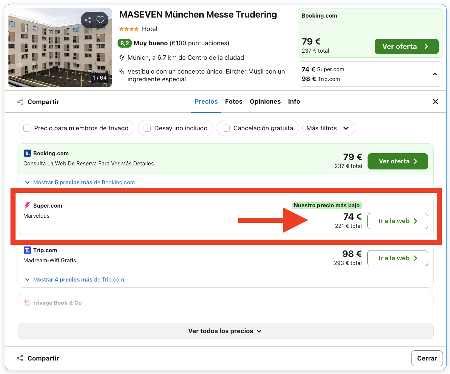The height and width of the screenshot is (374, 450).
Task: Click the Ver oferta button for Booking.com
Action: 398,161
